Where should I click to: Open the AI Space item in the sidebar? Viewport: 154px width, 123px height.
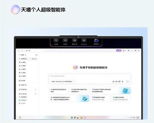(x=23, y=94)
